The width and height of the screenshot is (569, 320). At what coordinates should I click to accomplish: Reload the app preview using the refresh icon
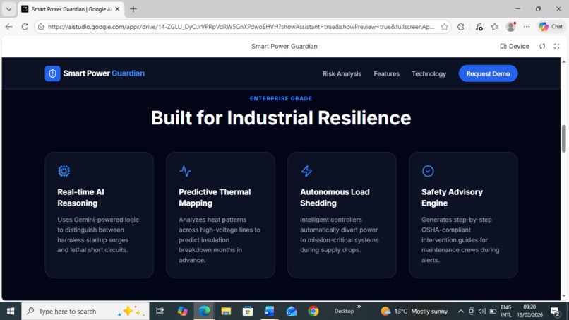[x=542, y=46]
